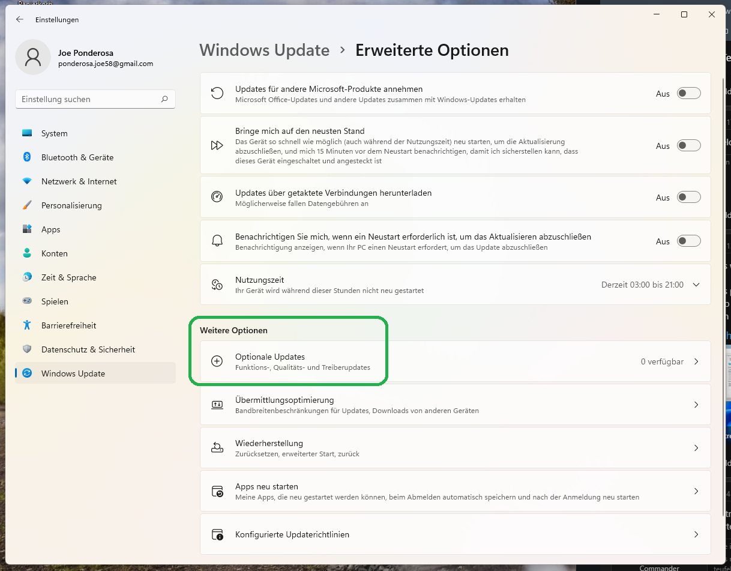Open Übermittlungsoptimierung settings
This screenshot has width=731, height=571.
[x=455, y=405]
